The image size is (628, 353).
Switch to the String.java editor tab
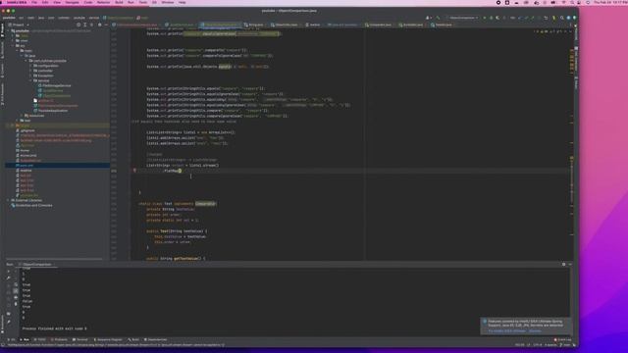tap(254, 25)
